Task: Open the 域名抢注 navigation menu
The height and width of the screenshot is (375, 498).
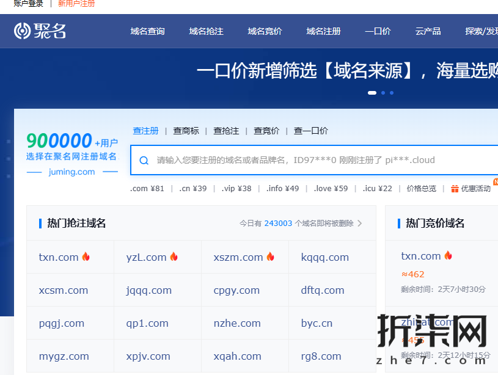Action: click(206, 31)
